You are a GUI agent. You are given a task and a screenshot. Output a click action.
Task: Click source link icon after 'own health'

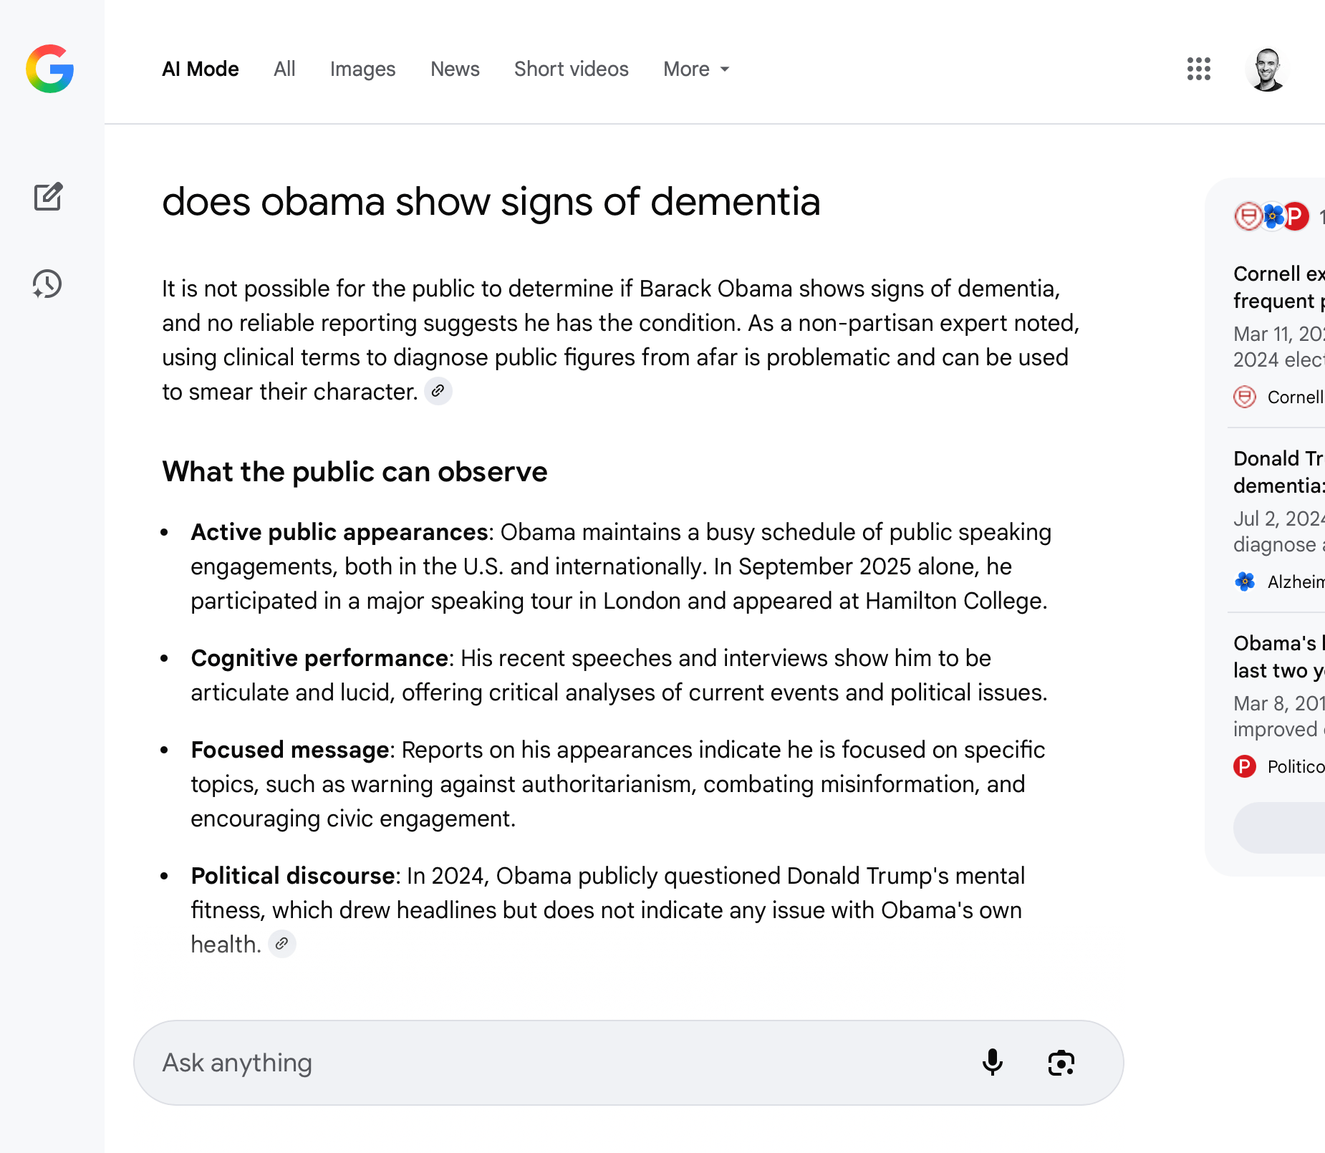point(282,944)
